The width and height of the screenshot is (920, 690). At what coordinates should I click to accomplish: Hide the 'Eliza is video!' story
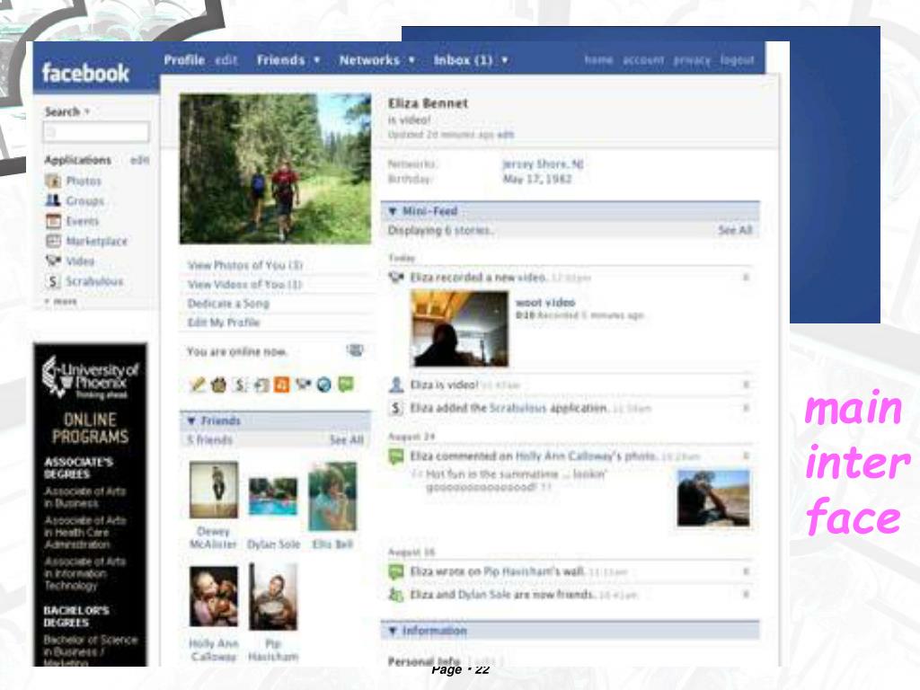[x=746, y=385]
